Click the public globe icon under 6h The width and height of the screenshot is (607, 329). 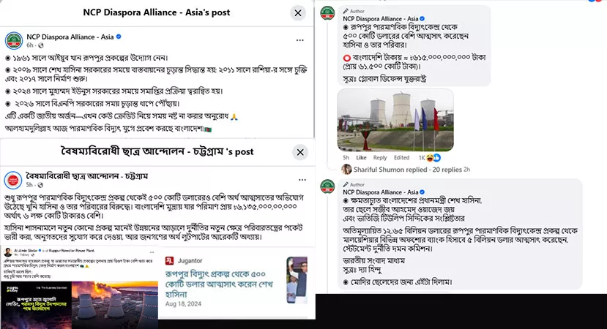click(41, 45)
